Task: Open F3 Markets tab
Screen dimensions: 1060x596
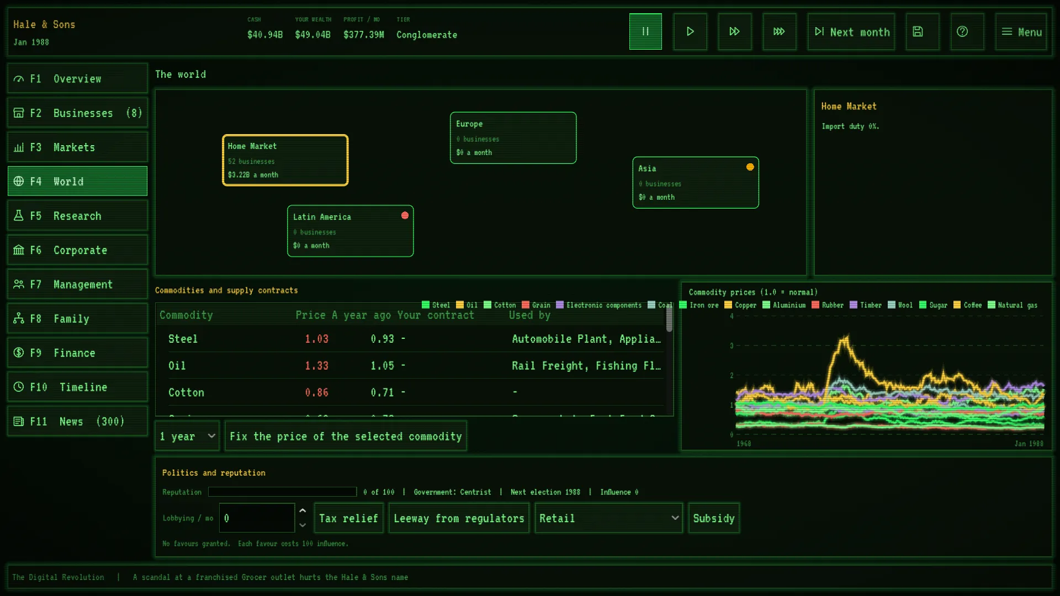Action: pos(77,147)
